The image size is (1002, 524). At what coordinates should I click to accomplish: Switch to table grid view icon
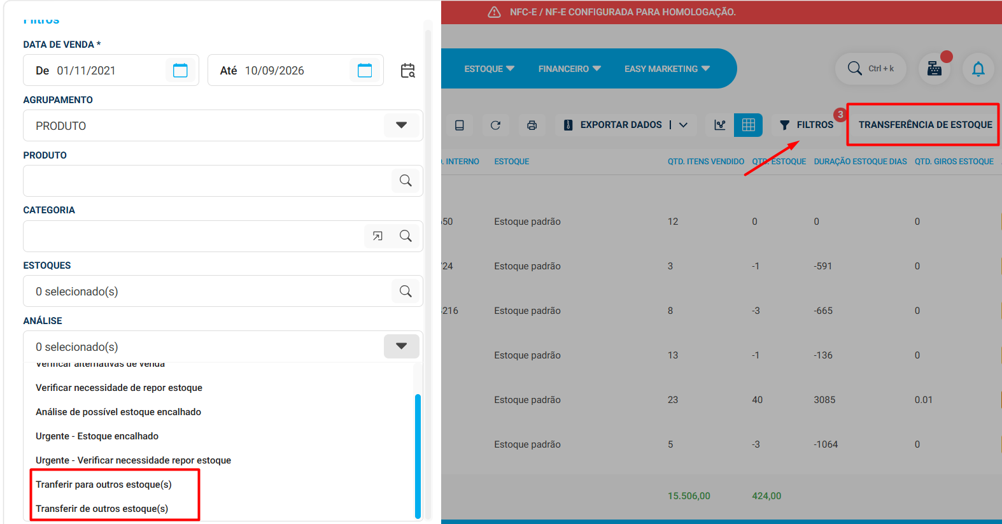click(749, 125)
